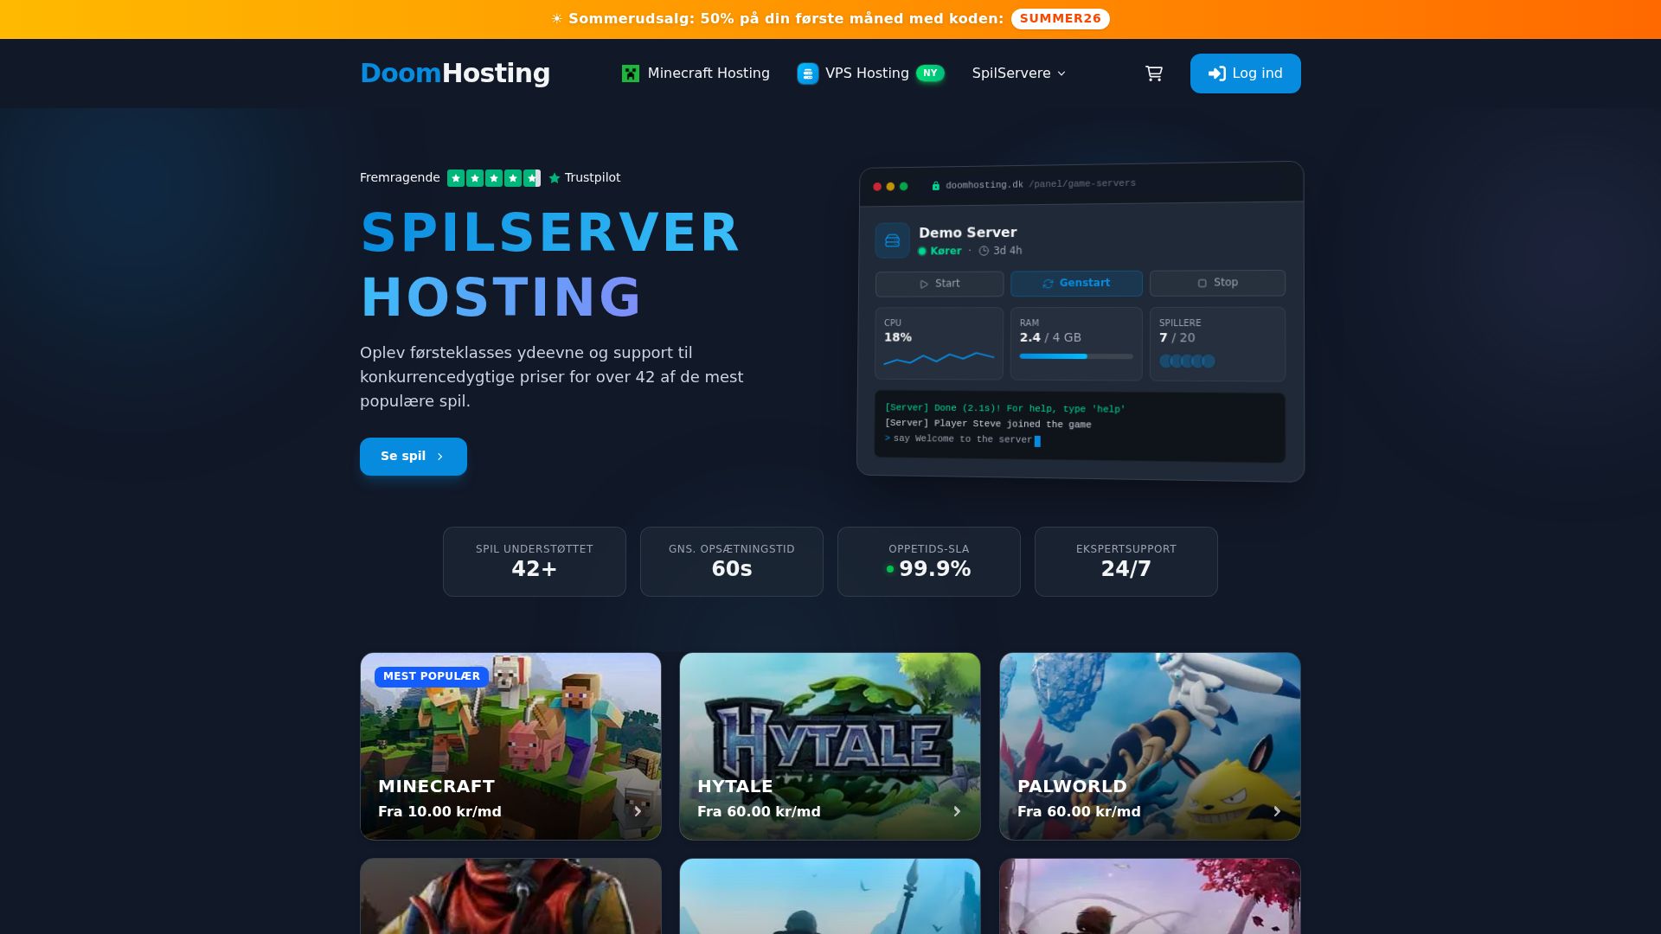Click the Ekspertsupport 24/7 stat card
Screen dimensions: 1661x934
[1126, 561]
